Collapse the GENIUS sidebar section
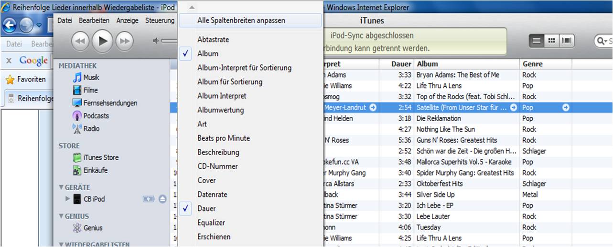 point(61,216)
